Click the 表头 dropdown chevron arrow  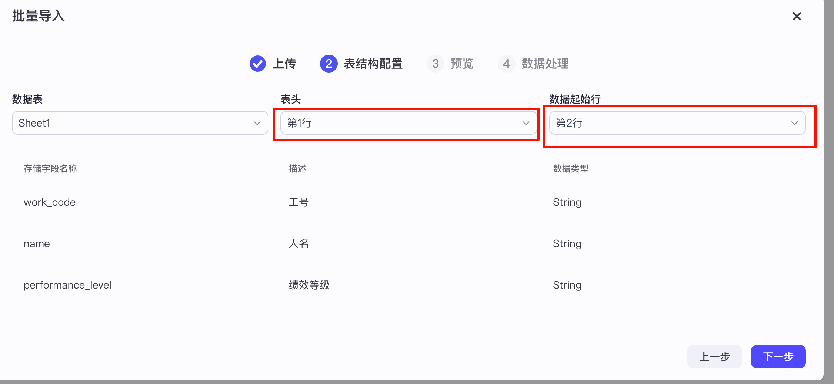tap(526, 123)
